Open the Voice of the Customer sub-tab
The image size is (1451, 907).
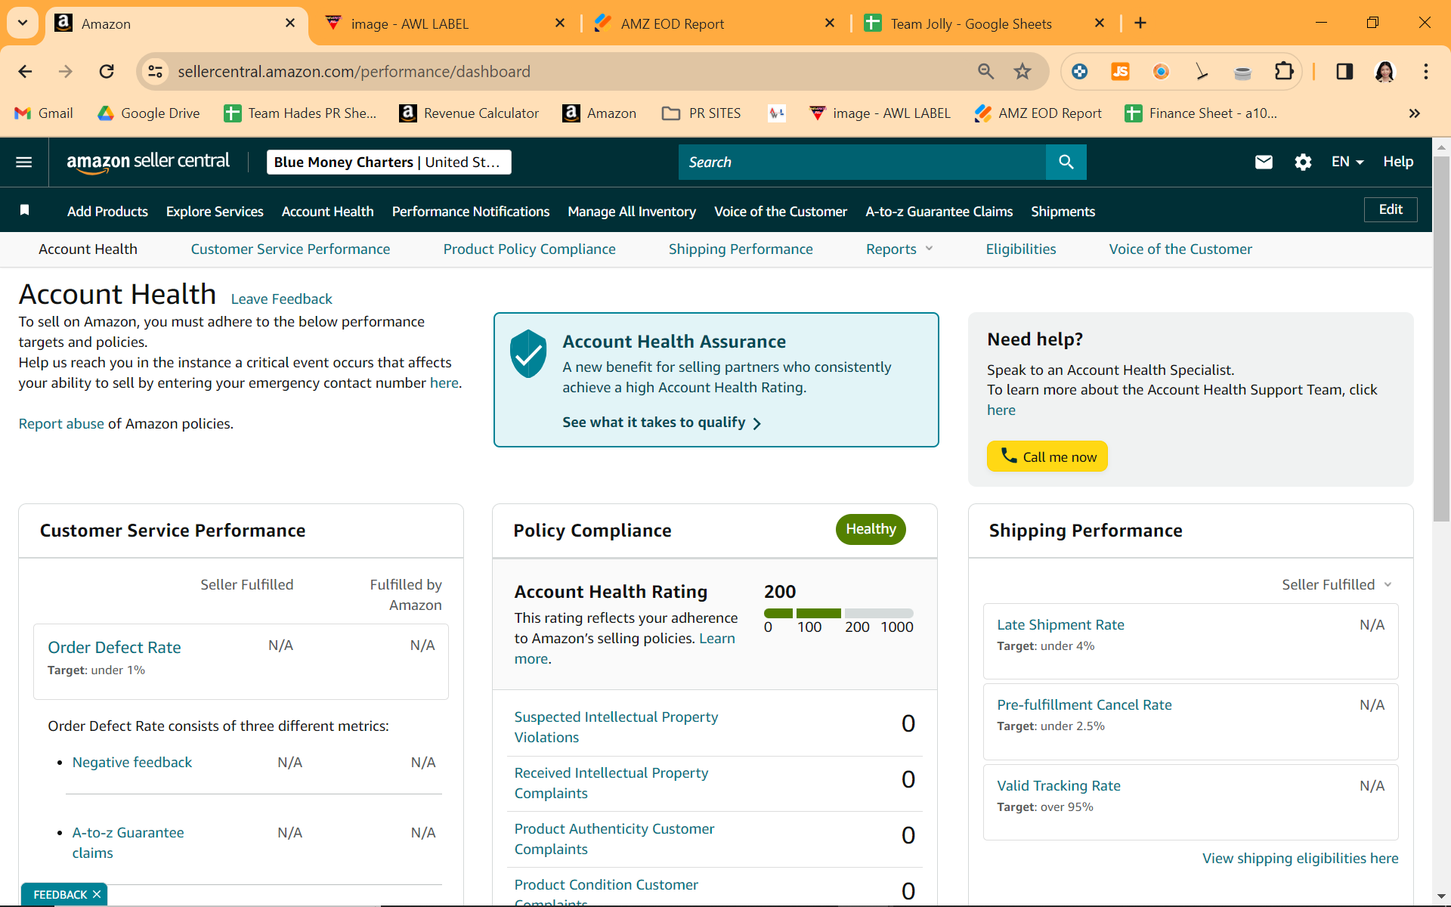tap(1180, 249)
